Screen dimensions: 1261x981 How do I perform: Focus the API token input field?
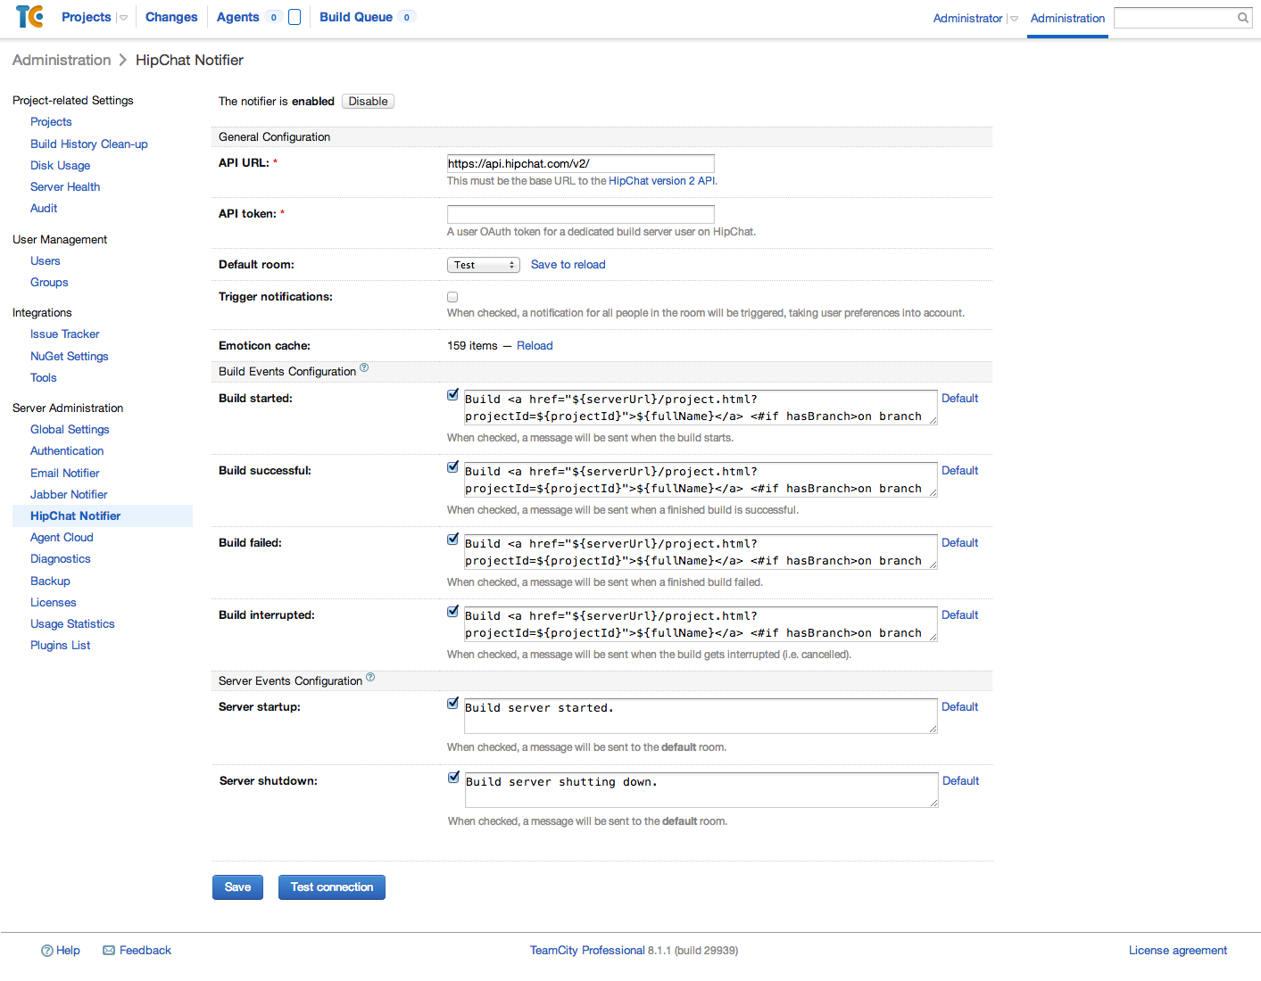pos(581,214)
